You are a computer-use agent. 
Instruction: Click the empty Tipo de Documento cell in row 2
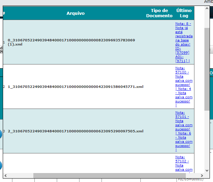coord(159,87)
